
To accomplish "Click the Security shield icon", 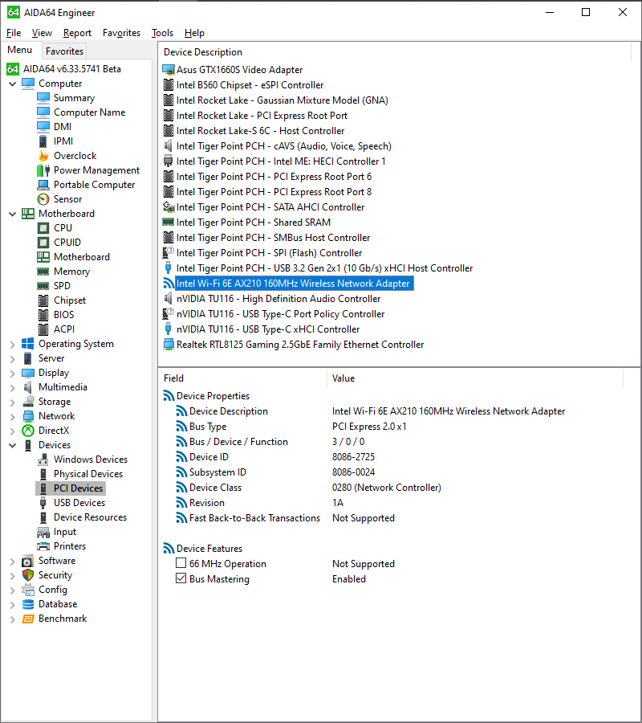I will coord(28,575).
